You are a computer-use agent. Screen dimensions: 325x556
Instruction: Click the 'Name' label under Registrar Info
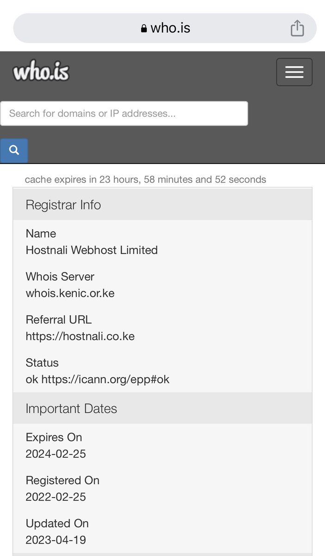(x=41, y=234)
